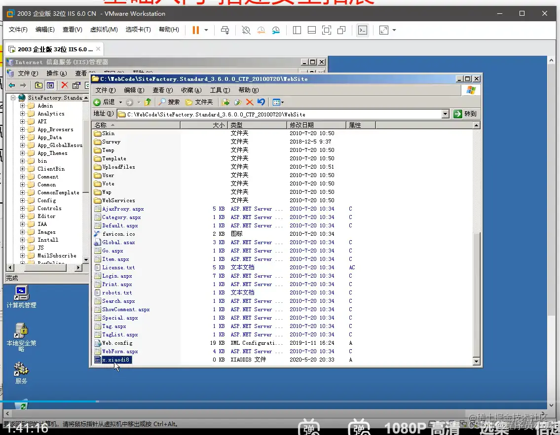Open the address bar dropdown arrow

tap(445, 114)
